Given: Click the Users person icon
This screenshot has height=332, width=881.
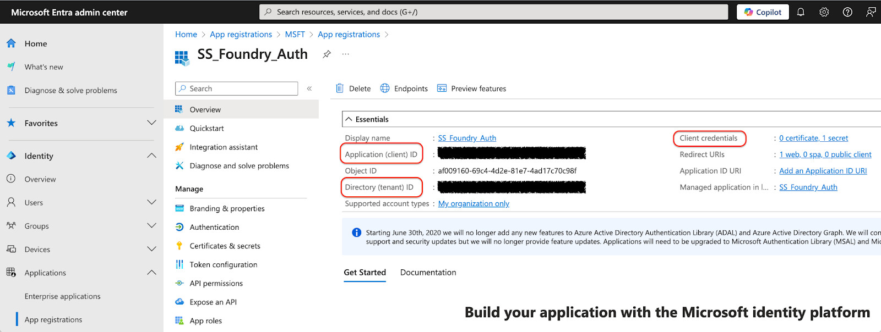Looking at the screenshot, I should click(11, 202).
